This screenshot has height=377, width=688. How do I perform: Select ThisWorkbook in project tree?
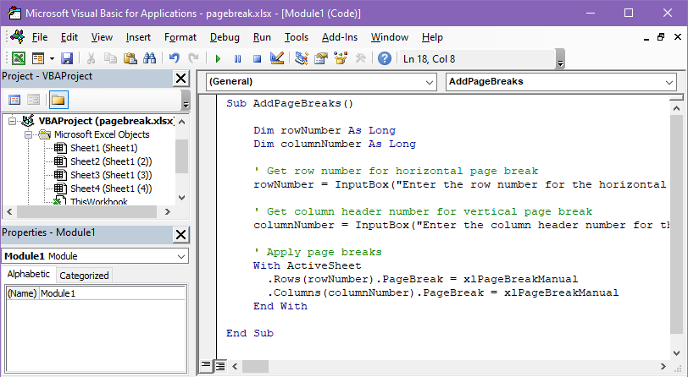click(x=99, y=201)
